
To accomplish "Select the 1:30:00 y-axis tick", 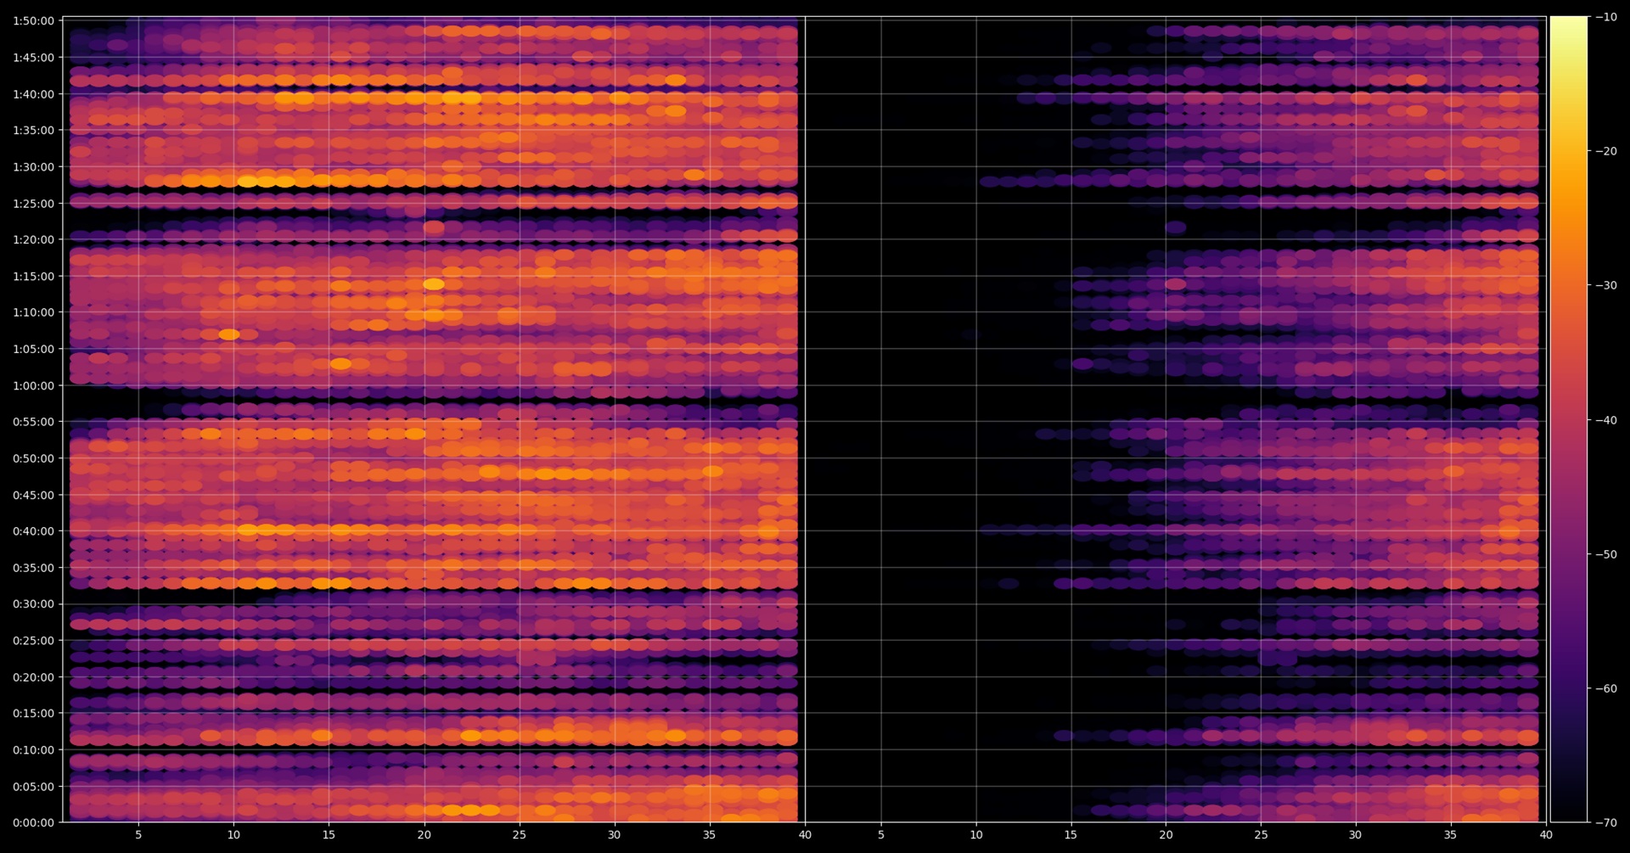I will point(33,167).
